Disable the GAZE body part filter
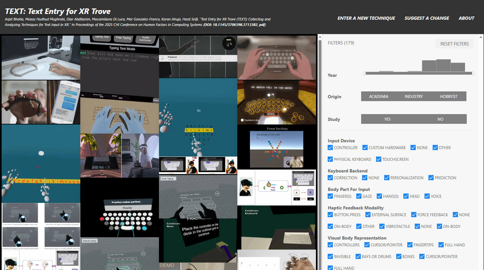Screen dimensions: 484x270 359,196
